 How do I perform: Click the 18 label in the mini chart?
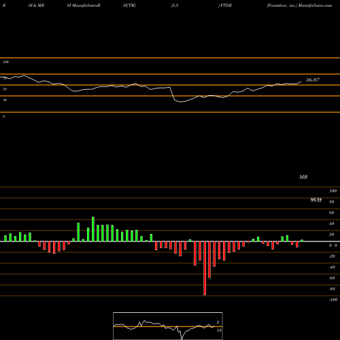219,330
